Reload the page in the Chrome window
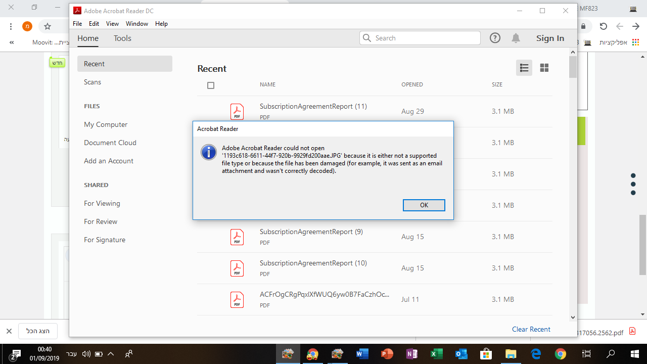The height and width of the screenshot is (364, 647). (x=603, y=26)
